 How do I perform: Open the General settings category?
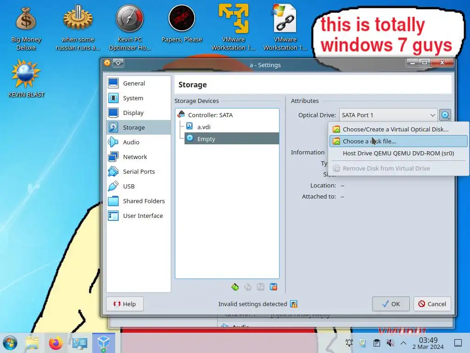point(139,83)
